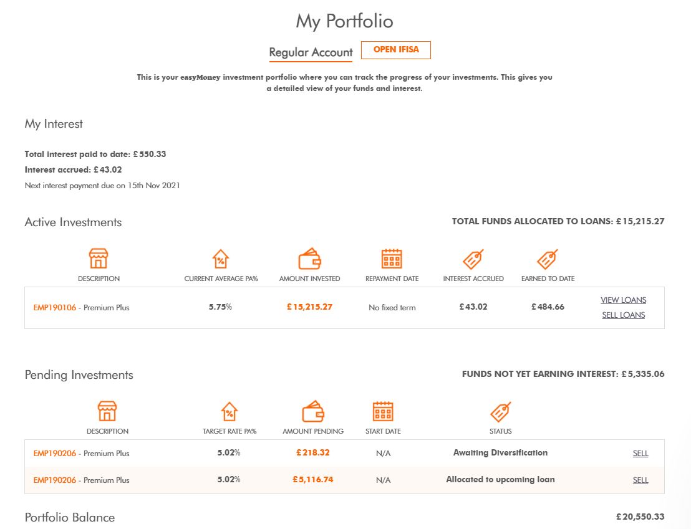
Task: Switch to the Regular Account tab
Action: pyautogui.click(x=311, y=52)
